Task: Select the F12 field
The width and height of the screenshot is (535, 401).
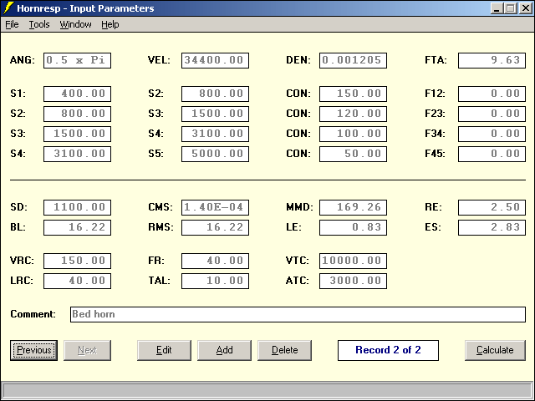Action: tap(492, 94)
